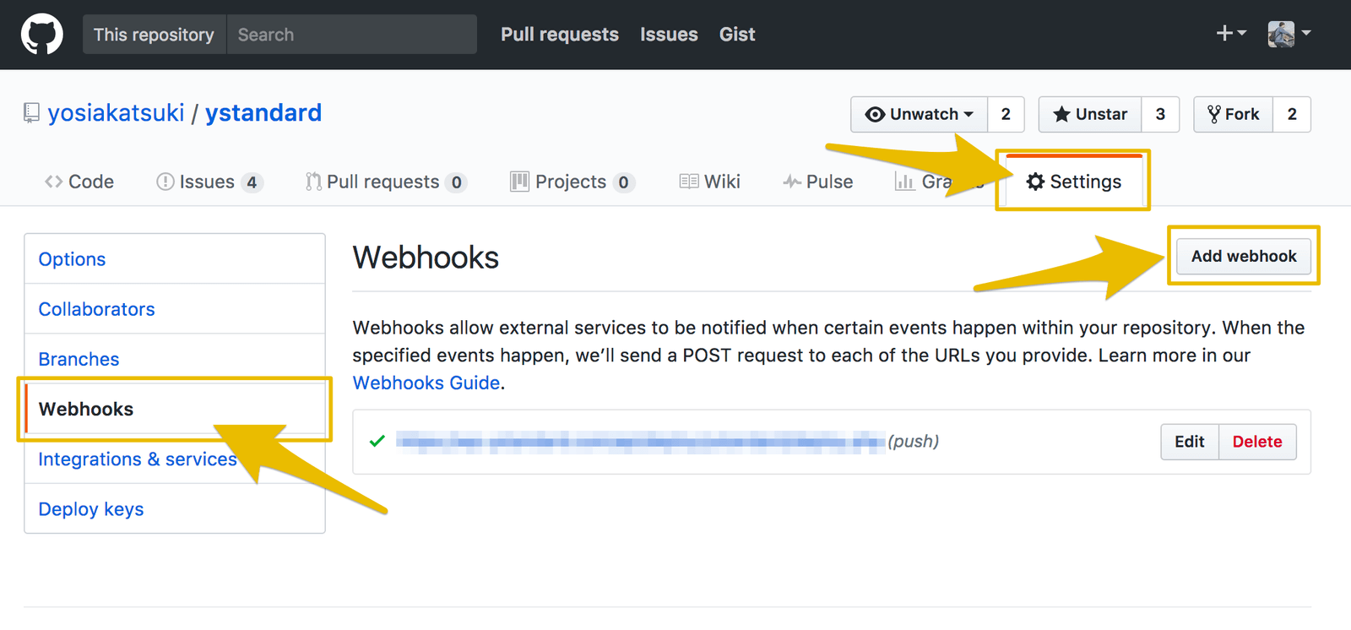Viewport: 1351px width, 630px height.
Task: Open the user avatar menu
Action: click(x=1289, y=34)
